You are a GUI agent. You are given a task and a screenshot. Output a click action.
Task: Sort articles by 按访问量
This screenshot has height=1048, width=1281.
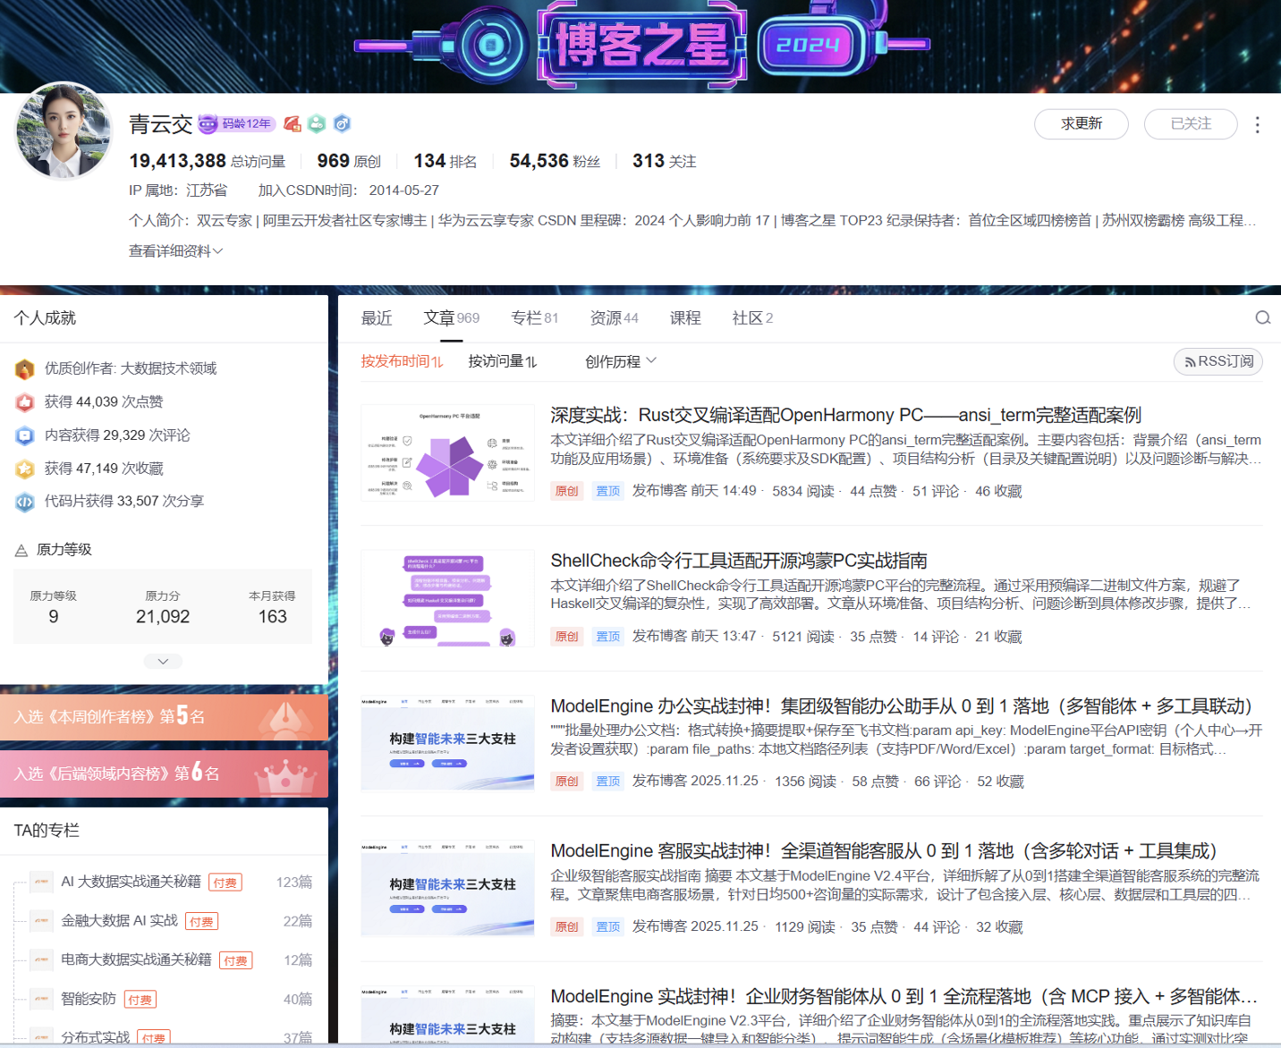[x=503, y=361]
